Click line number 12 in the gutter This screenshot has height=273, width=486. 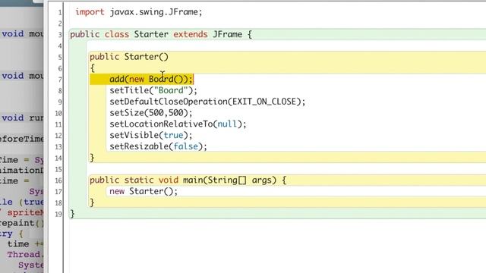(58, 136)
